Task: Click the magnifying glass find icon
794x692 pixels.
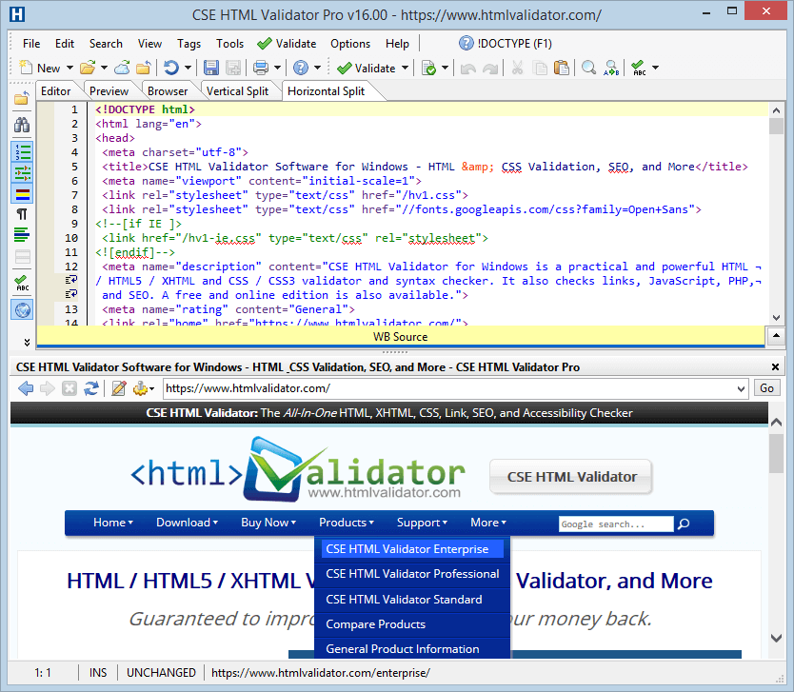Action: [588, 68]
